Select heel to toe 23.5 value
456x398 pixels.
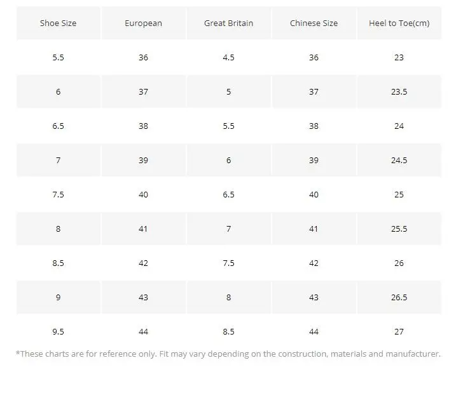point(399,91)
